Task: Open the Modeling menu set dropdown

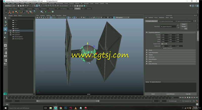Action: pyautogui.click(x=10, y=6)
